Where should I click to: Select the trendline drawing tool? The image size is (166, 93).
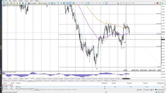pyautogui.click(x=115, y=3)
